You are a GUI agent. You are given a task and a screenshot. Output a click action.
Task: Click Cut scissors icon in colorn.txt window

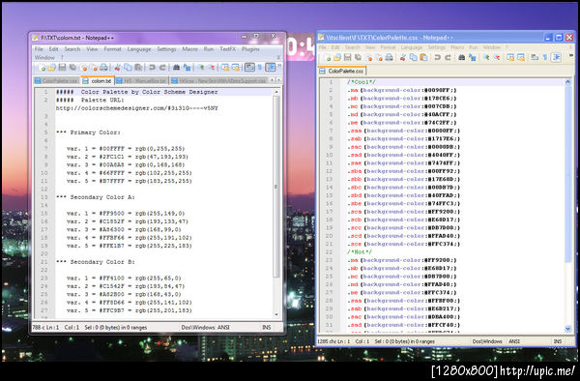coord(117,68)
